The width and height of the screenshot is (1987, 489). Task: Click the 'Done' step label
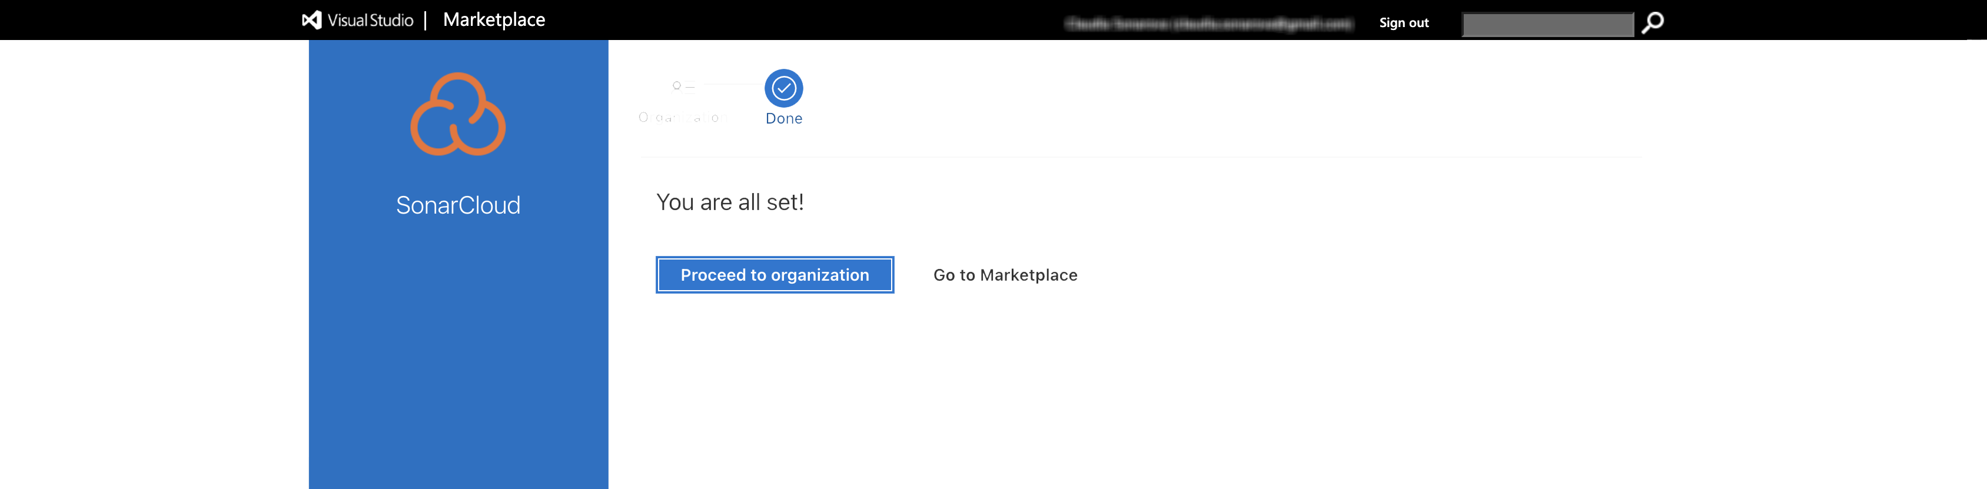click(784, 119)
